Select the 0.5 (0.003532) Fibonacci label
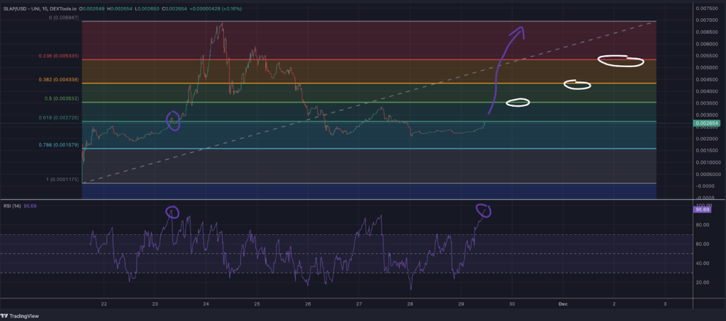Viewport: 726px width, 321px height. (62, 98)
